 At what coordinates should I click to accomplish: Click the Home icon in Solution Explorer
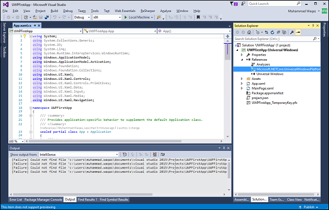pyautogui.click(x=249, y=32)
